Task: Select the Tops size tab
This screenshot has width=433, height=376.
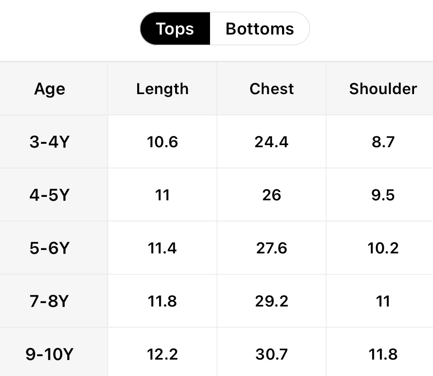Action: pyautogui.click(x=175, y=29)
